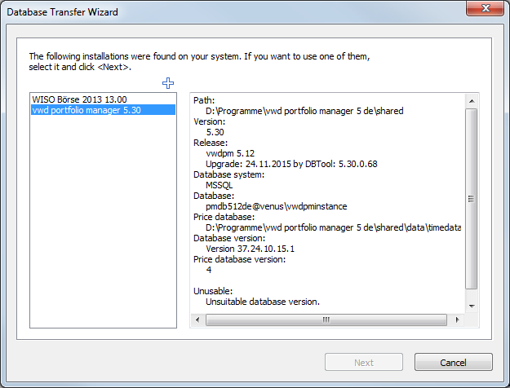Image resolution: width=510 pixels, height=388 pixels.
Task: Click the MSSQL database system value
Action: (221, 185)
